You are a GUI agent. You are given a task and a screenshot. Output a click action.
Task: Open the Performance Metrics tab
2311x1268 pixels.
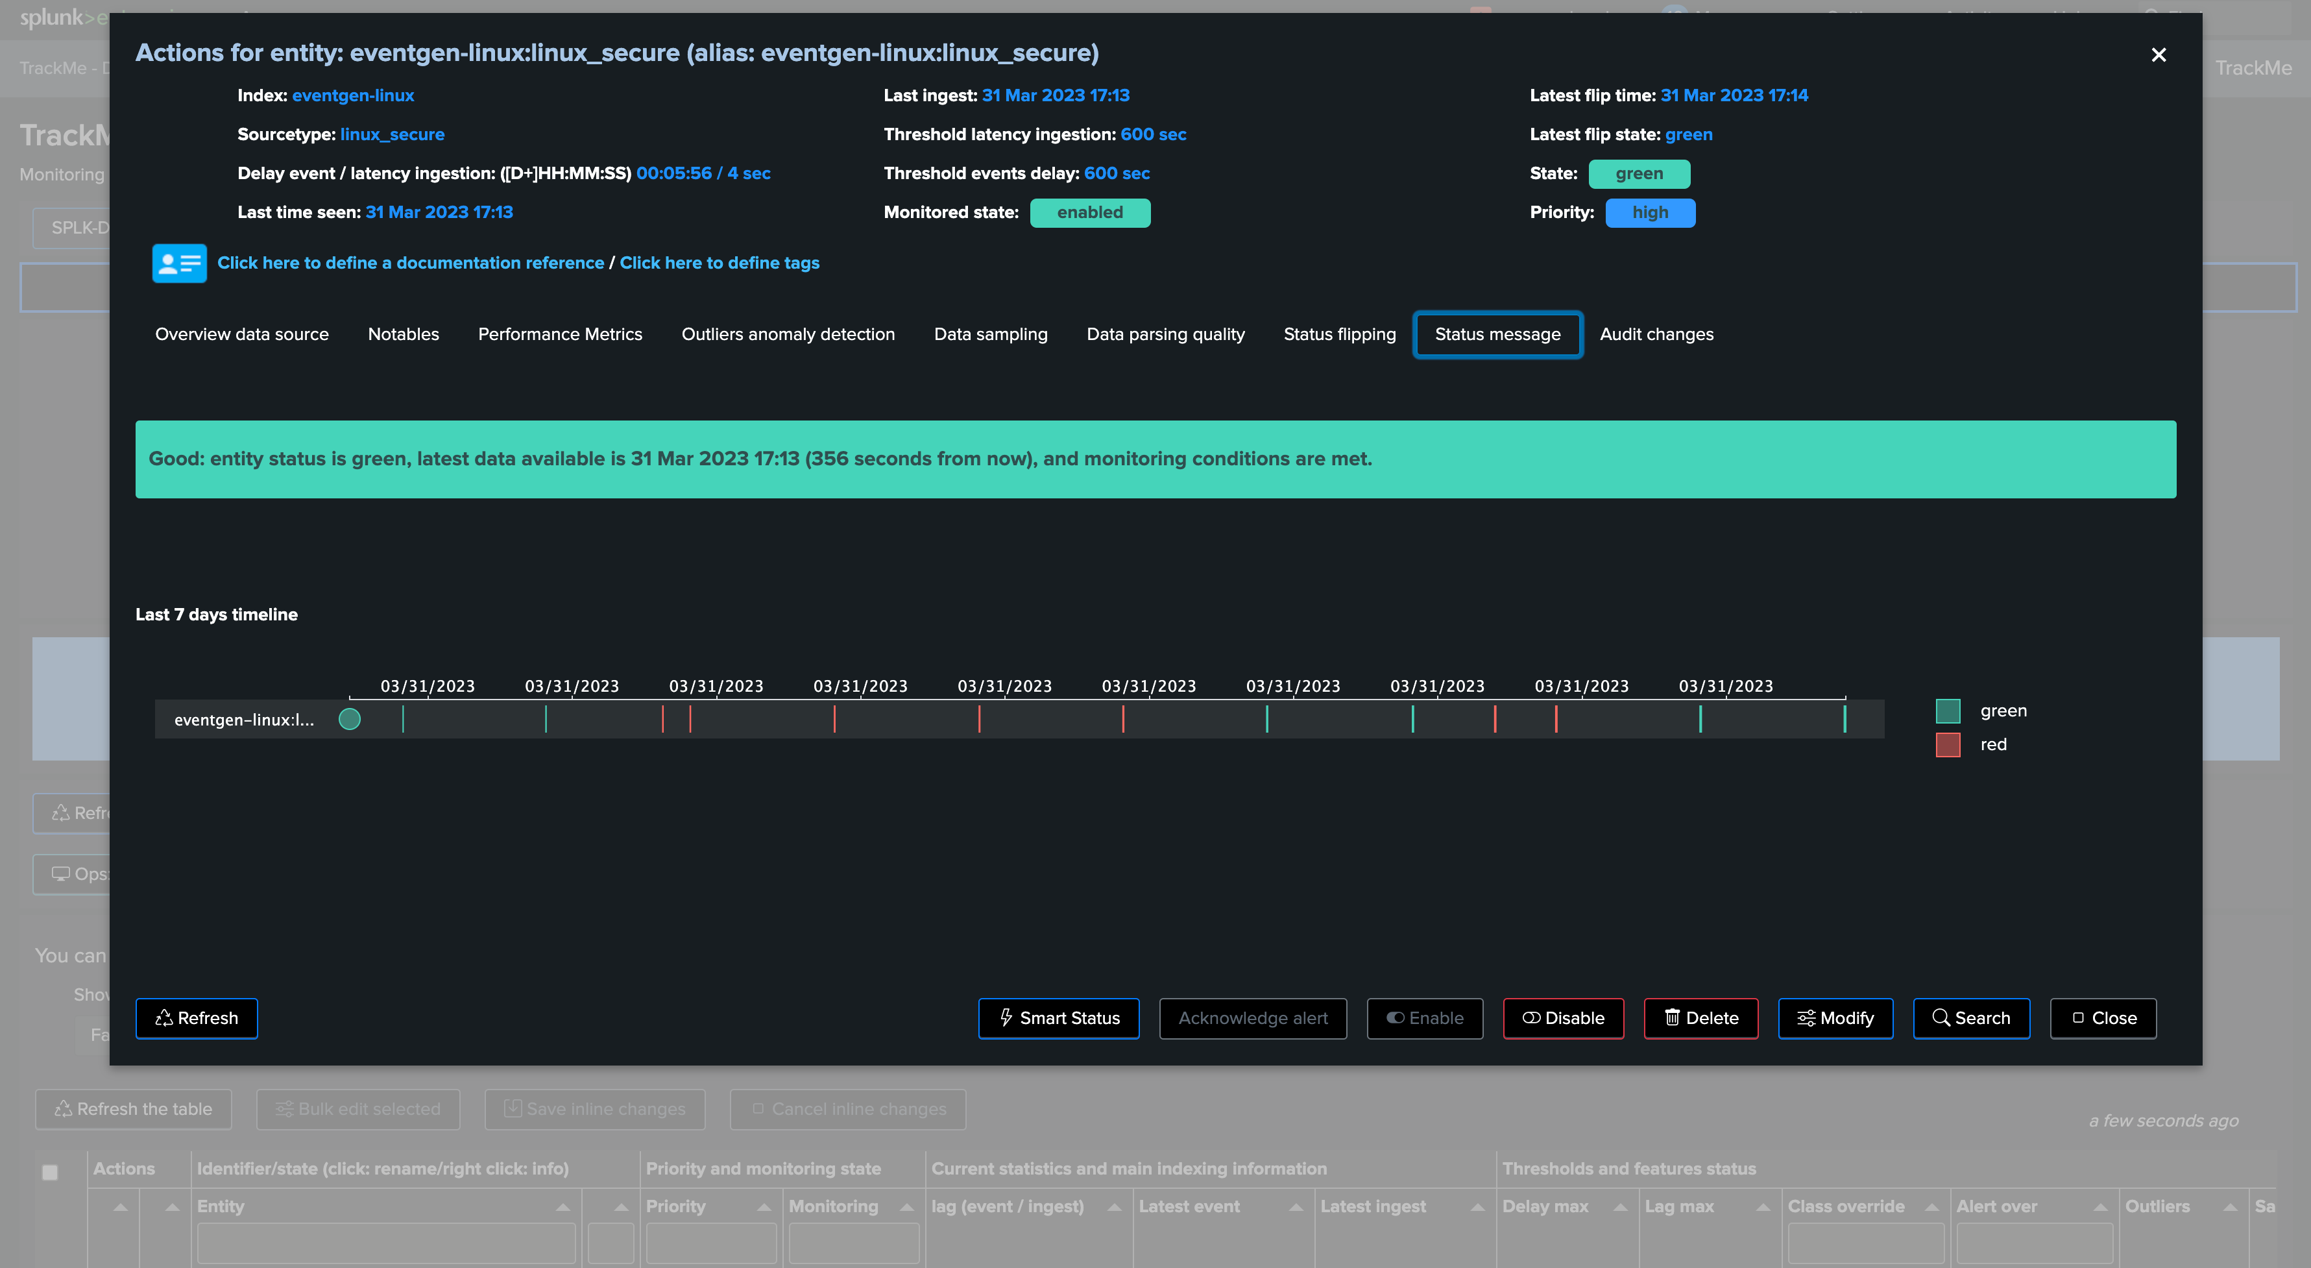[560, 334]
